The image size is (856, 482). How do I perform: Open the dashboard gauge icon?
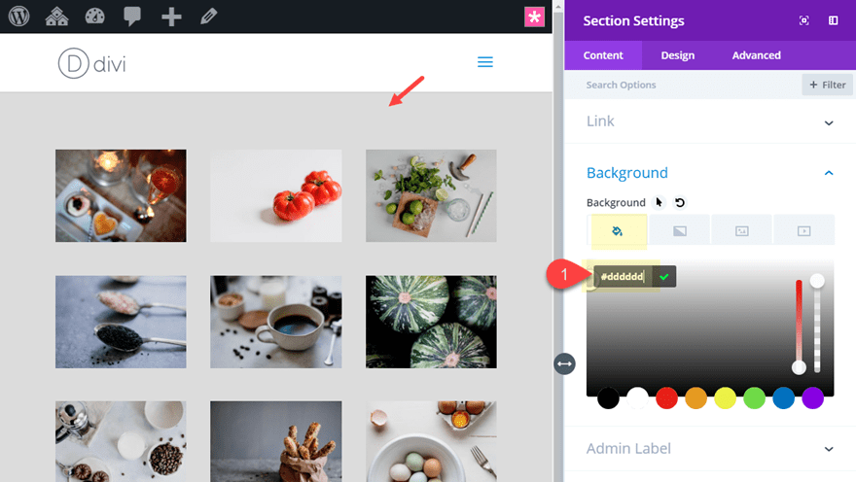pyautogui.click(x=95, y=17)
